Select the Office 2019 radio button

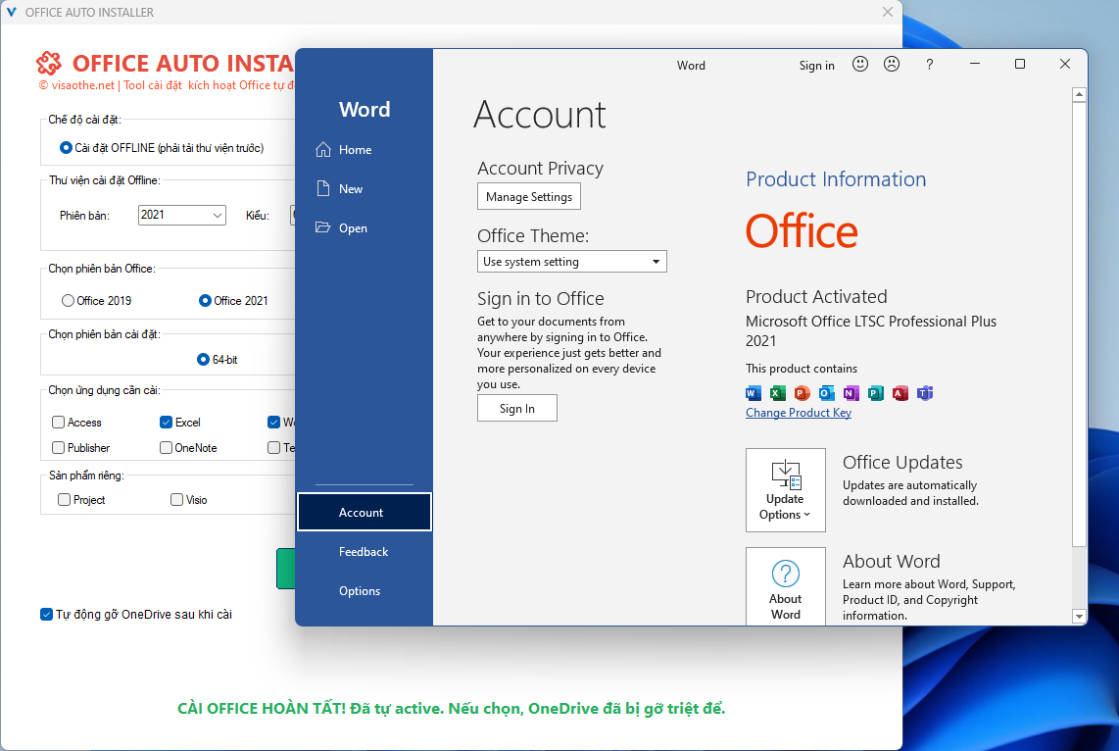(68, 301)
